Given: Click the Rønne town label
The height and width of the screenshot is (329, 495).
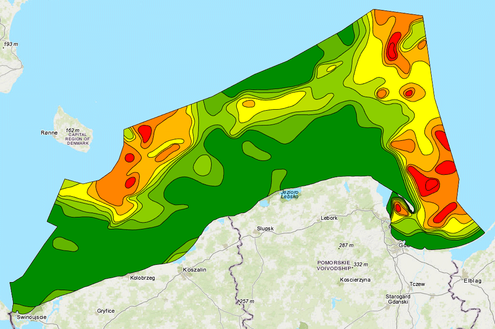Looking at the screenshot, I should (50, 133).
